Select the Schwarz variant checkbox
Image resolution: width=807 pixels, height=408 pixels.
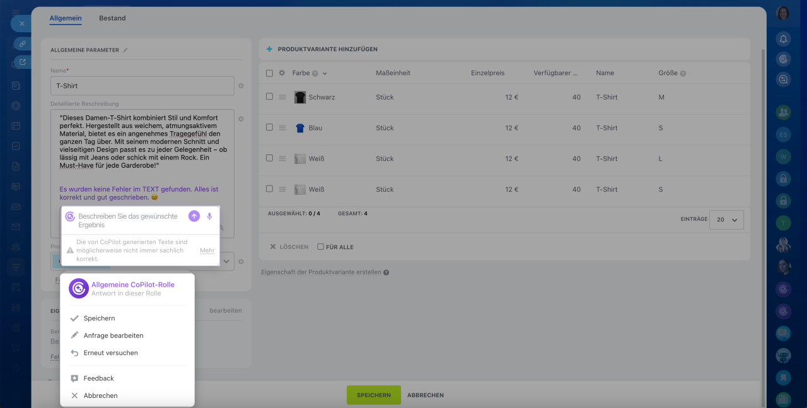pyautogui.click(x=269, y=97)
